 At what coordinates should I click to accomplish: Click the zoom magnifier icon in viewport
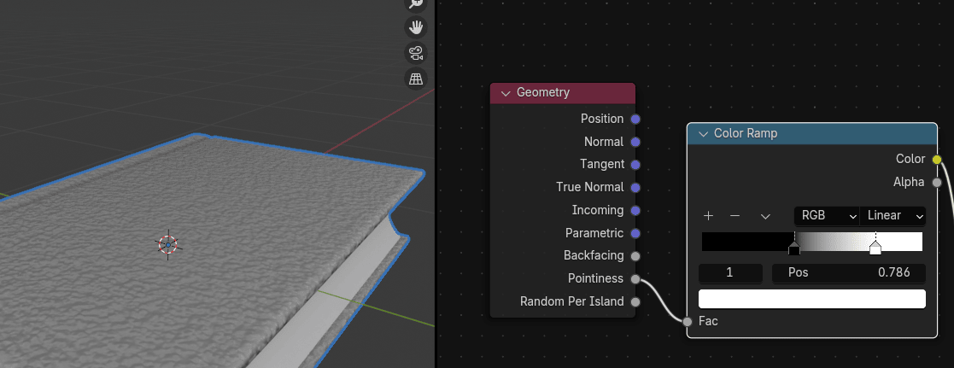tap(416, 3)
